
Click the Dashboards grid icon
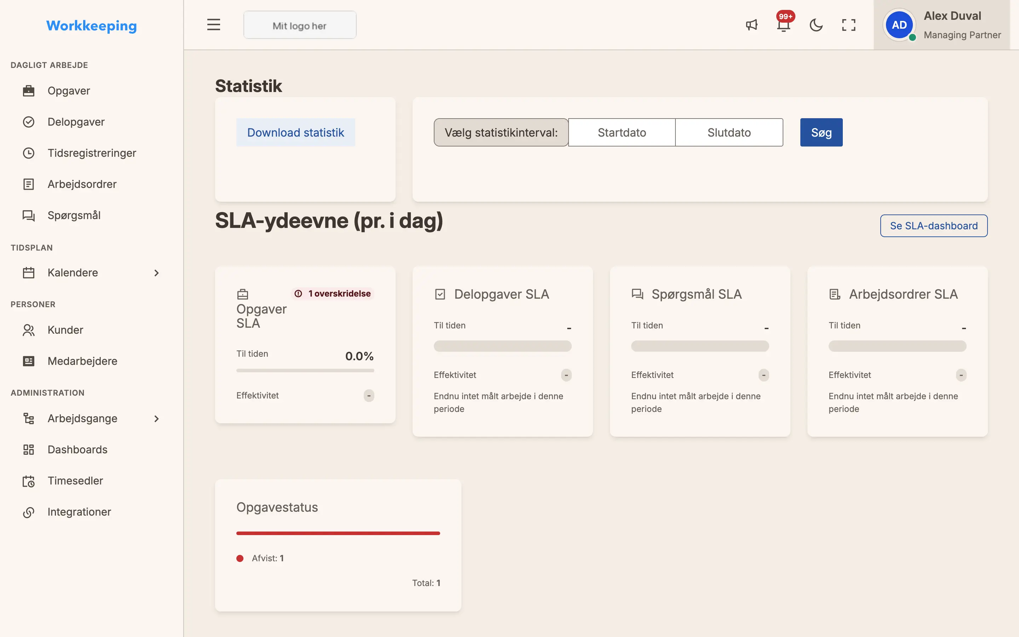click(x=29, y=449)
